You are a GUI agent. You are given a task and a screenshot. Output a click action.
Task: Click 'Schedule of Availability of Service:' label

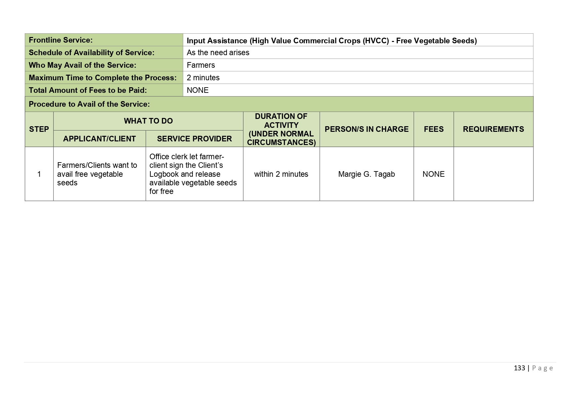[92, 53]
